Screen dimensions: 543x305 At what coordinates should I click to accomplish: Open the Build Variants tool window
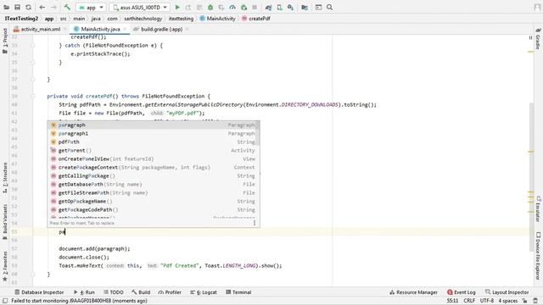tap(5, 221)
